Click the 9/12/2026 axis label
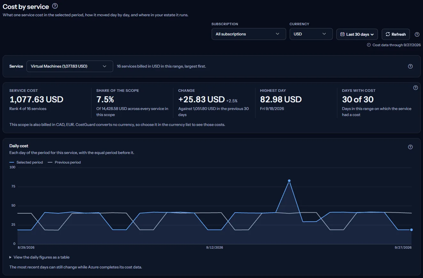The height and width of the screenshot is (278, 423). point(215,248)
